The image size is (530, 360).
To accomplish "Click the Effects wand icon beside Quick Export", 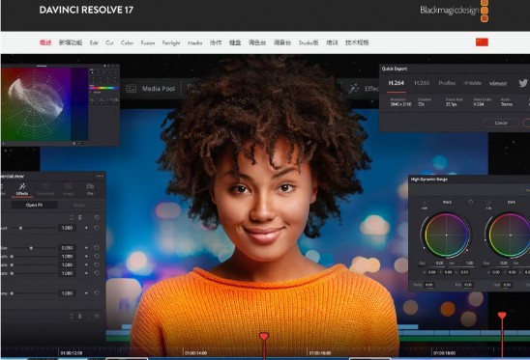I will pos(354,89).
